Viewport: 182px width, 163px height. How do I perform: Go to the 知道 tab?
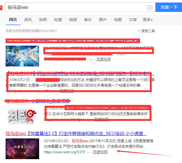click(x=58, y=20)
